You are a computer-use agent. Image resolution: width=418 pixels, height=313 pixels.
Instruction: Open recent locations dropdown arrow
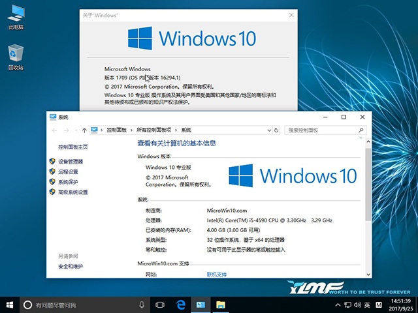76,130
